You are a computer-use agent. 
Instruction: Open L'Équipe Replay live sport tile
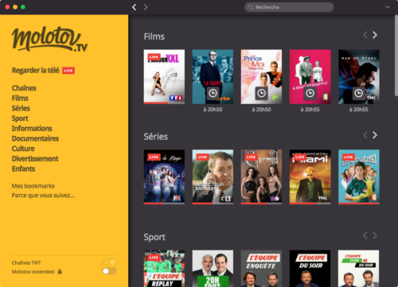(164, 269)
